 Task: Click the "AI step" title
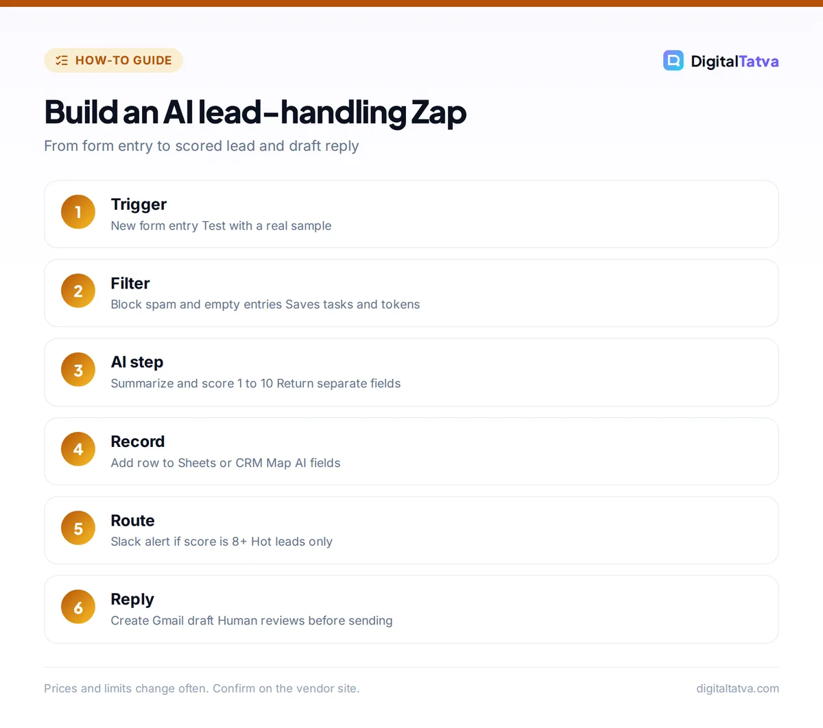point(137,362)
